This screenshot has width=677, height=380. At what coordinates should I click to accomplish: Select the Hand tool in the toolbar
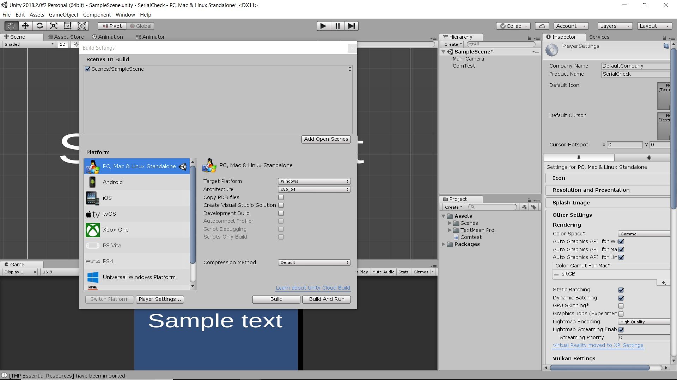coord(11,26)
